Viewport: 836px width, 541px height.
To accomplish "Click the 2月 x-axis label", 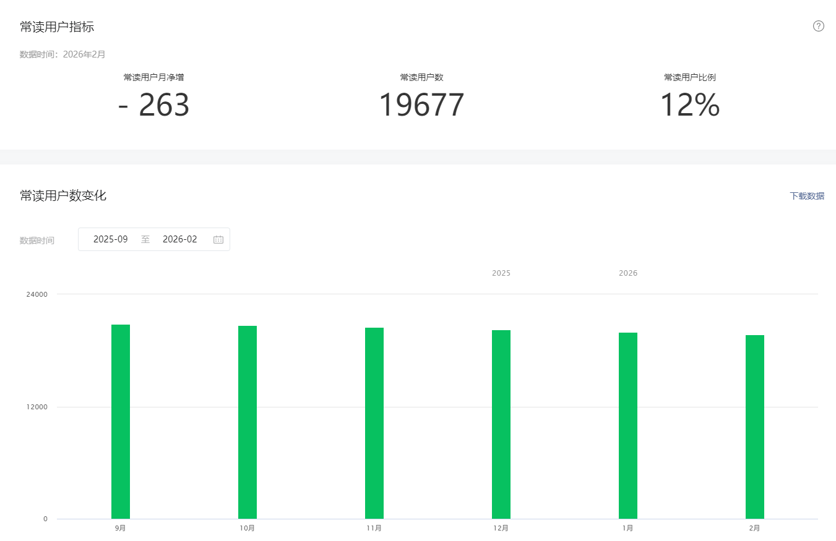I will (x=755, y=529).
